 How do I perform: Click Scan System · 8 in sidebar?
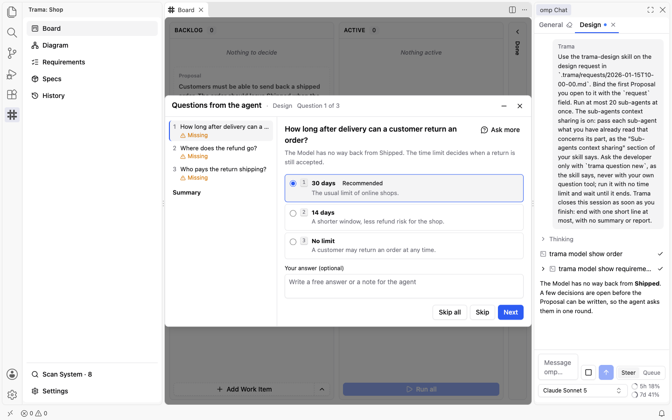92,374
